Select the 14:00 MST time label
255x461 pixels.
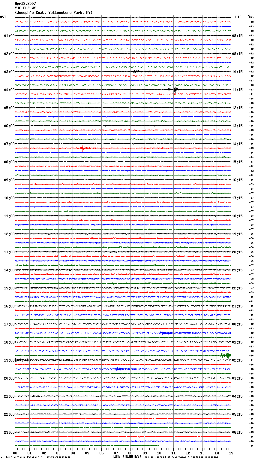9,270
